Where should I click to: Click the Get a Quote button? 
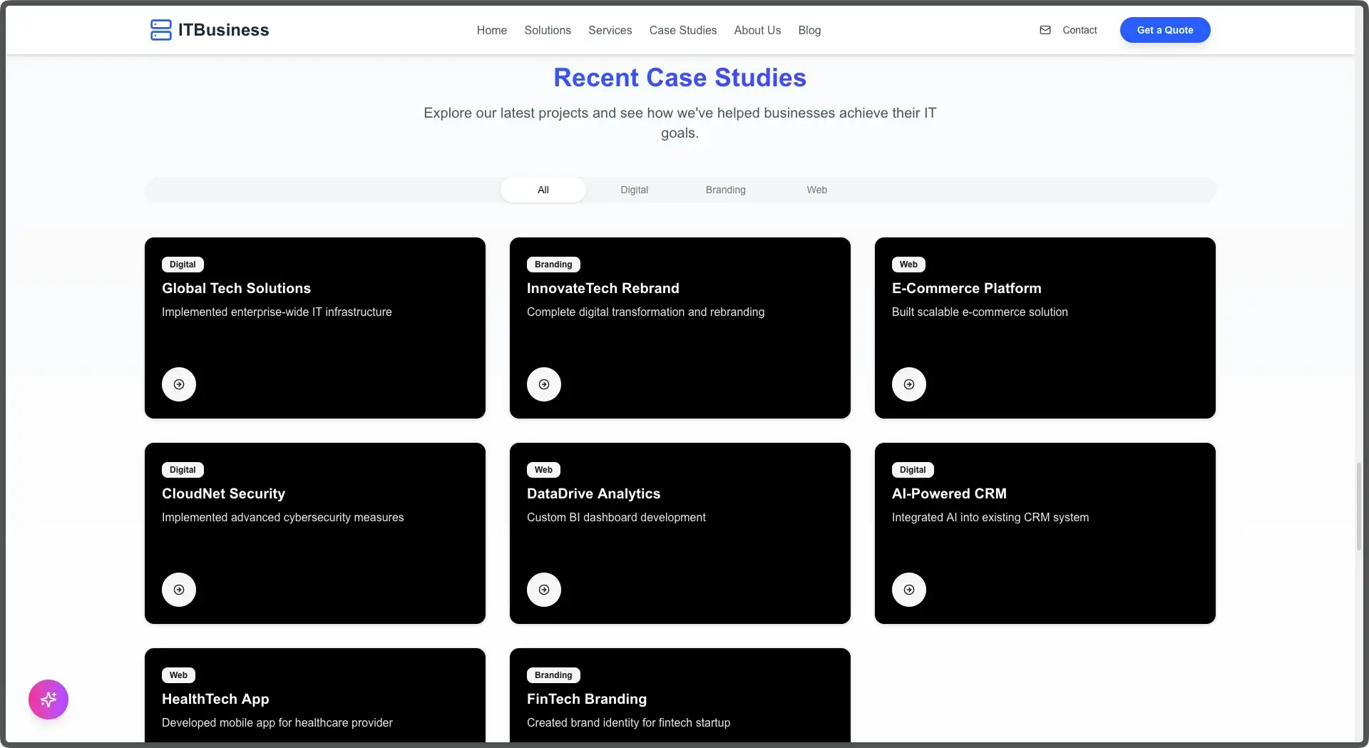pyautogui.click(x=1165, y=30)
